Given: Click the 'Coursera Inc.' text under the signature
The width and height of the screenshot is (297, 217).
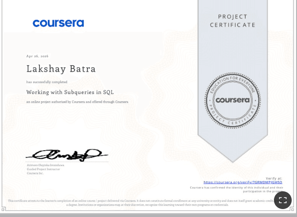Looking at the screenshot, I should pos(35,173).
